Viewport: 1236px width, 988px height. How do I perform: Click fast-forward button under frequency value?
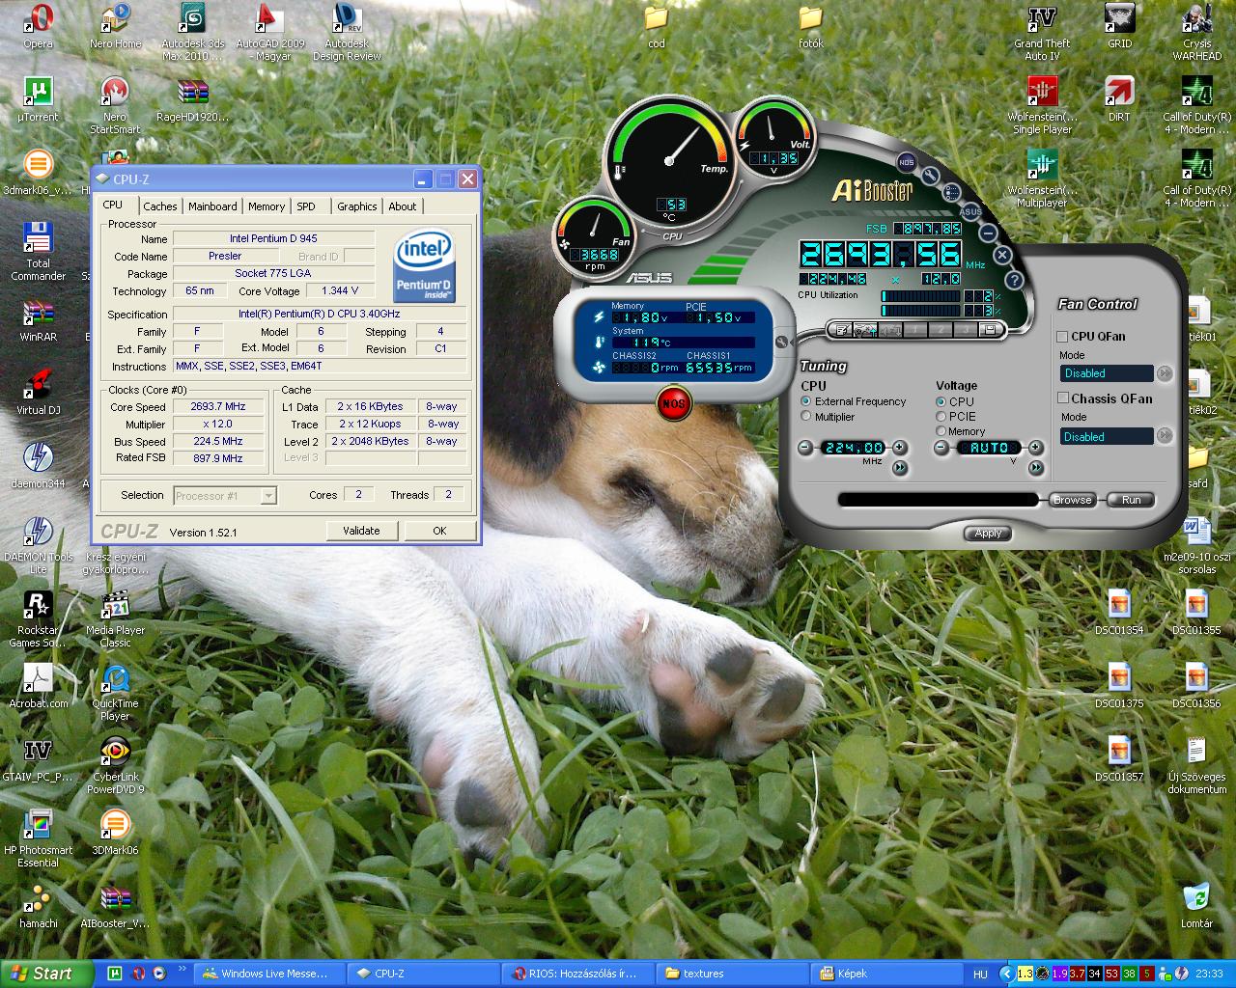(900, 468)
